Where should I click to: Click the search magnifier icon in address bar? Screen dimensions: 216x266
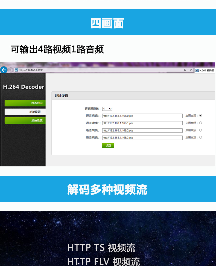point(185,70)
